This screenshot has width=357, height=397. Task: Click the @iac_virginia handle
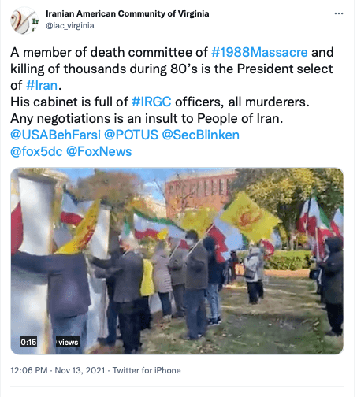click(x=70, y=26)
